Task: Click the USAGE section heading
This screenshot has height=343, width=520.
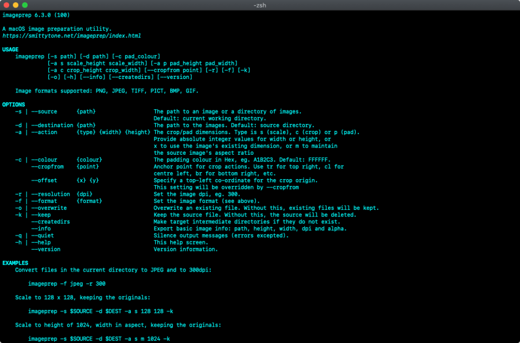Action: tap(10, 50)
